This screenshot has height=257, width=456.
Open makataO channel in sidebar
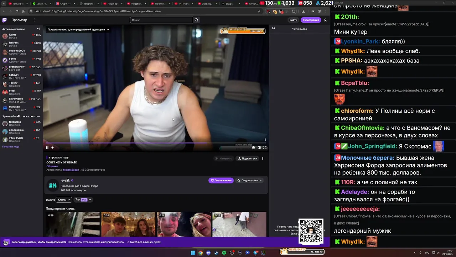click(21, 108)
